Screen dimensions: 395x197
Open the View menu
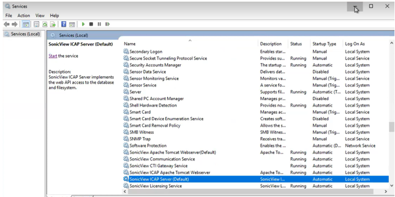tap(40, 16)
